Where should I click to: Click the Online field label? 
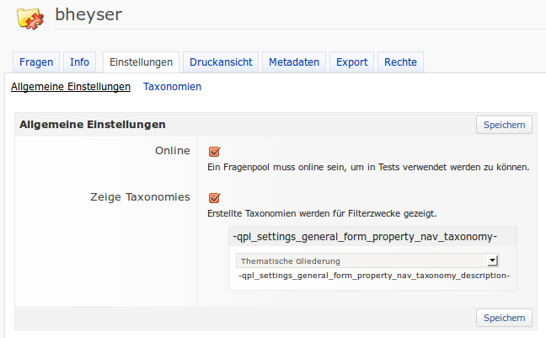coord(172,151)
